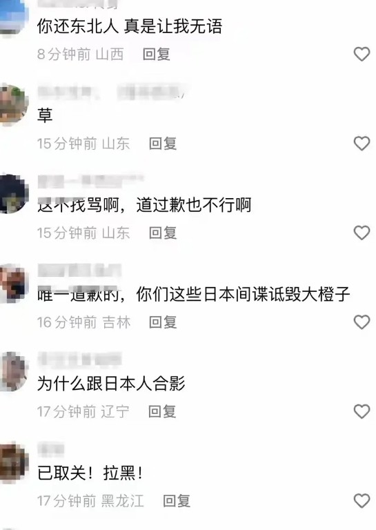The image size is (376, 530).
Task: Reply to the 吉林 user's comment
Action: tap(163, 322)
